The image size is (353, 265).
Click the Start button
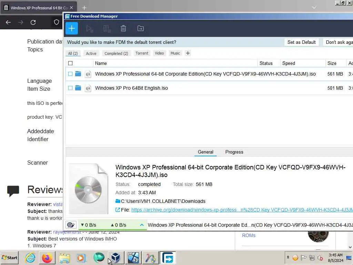click(9, 257)
